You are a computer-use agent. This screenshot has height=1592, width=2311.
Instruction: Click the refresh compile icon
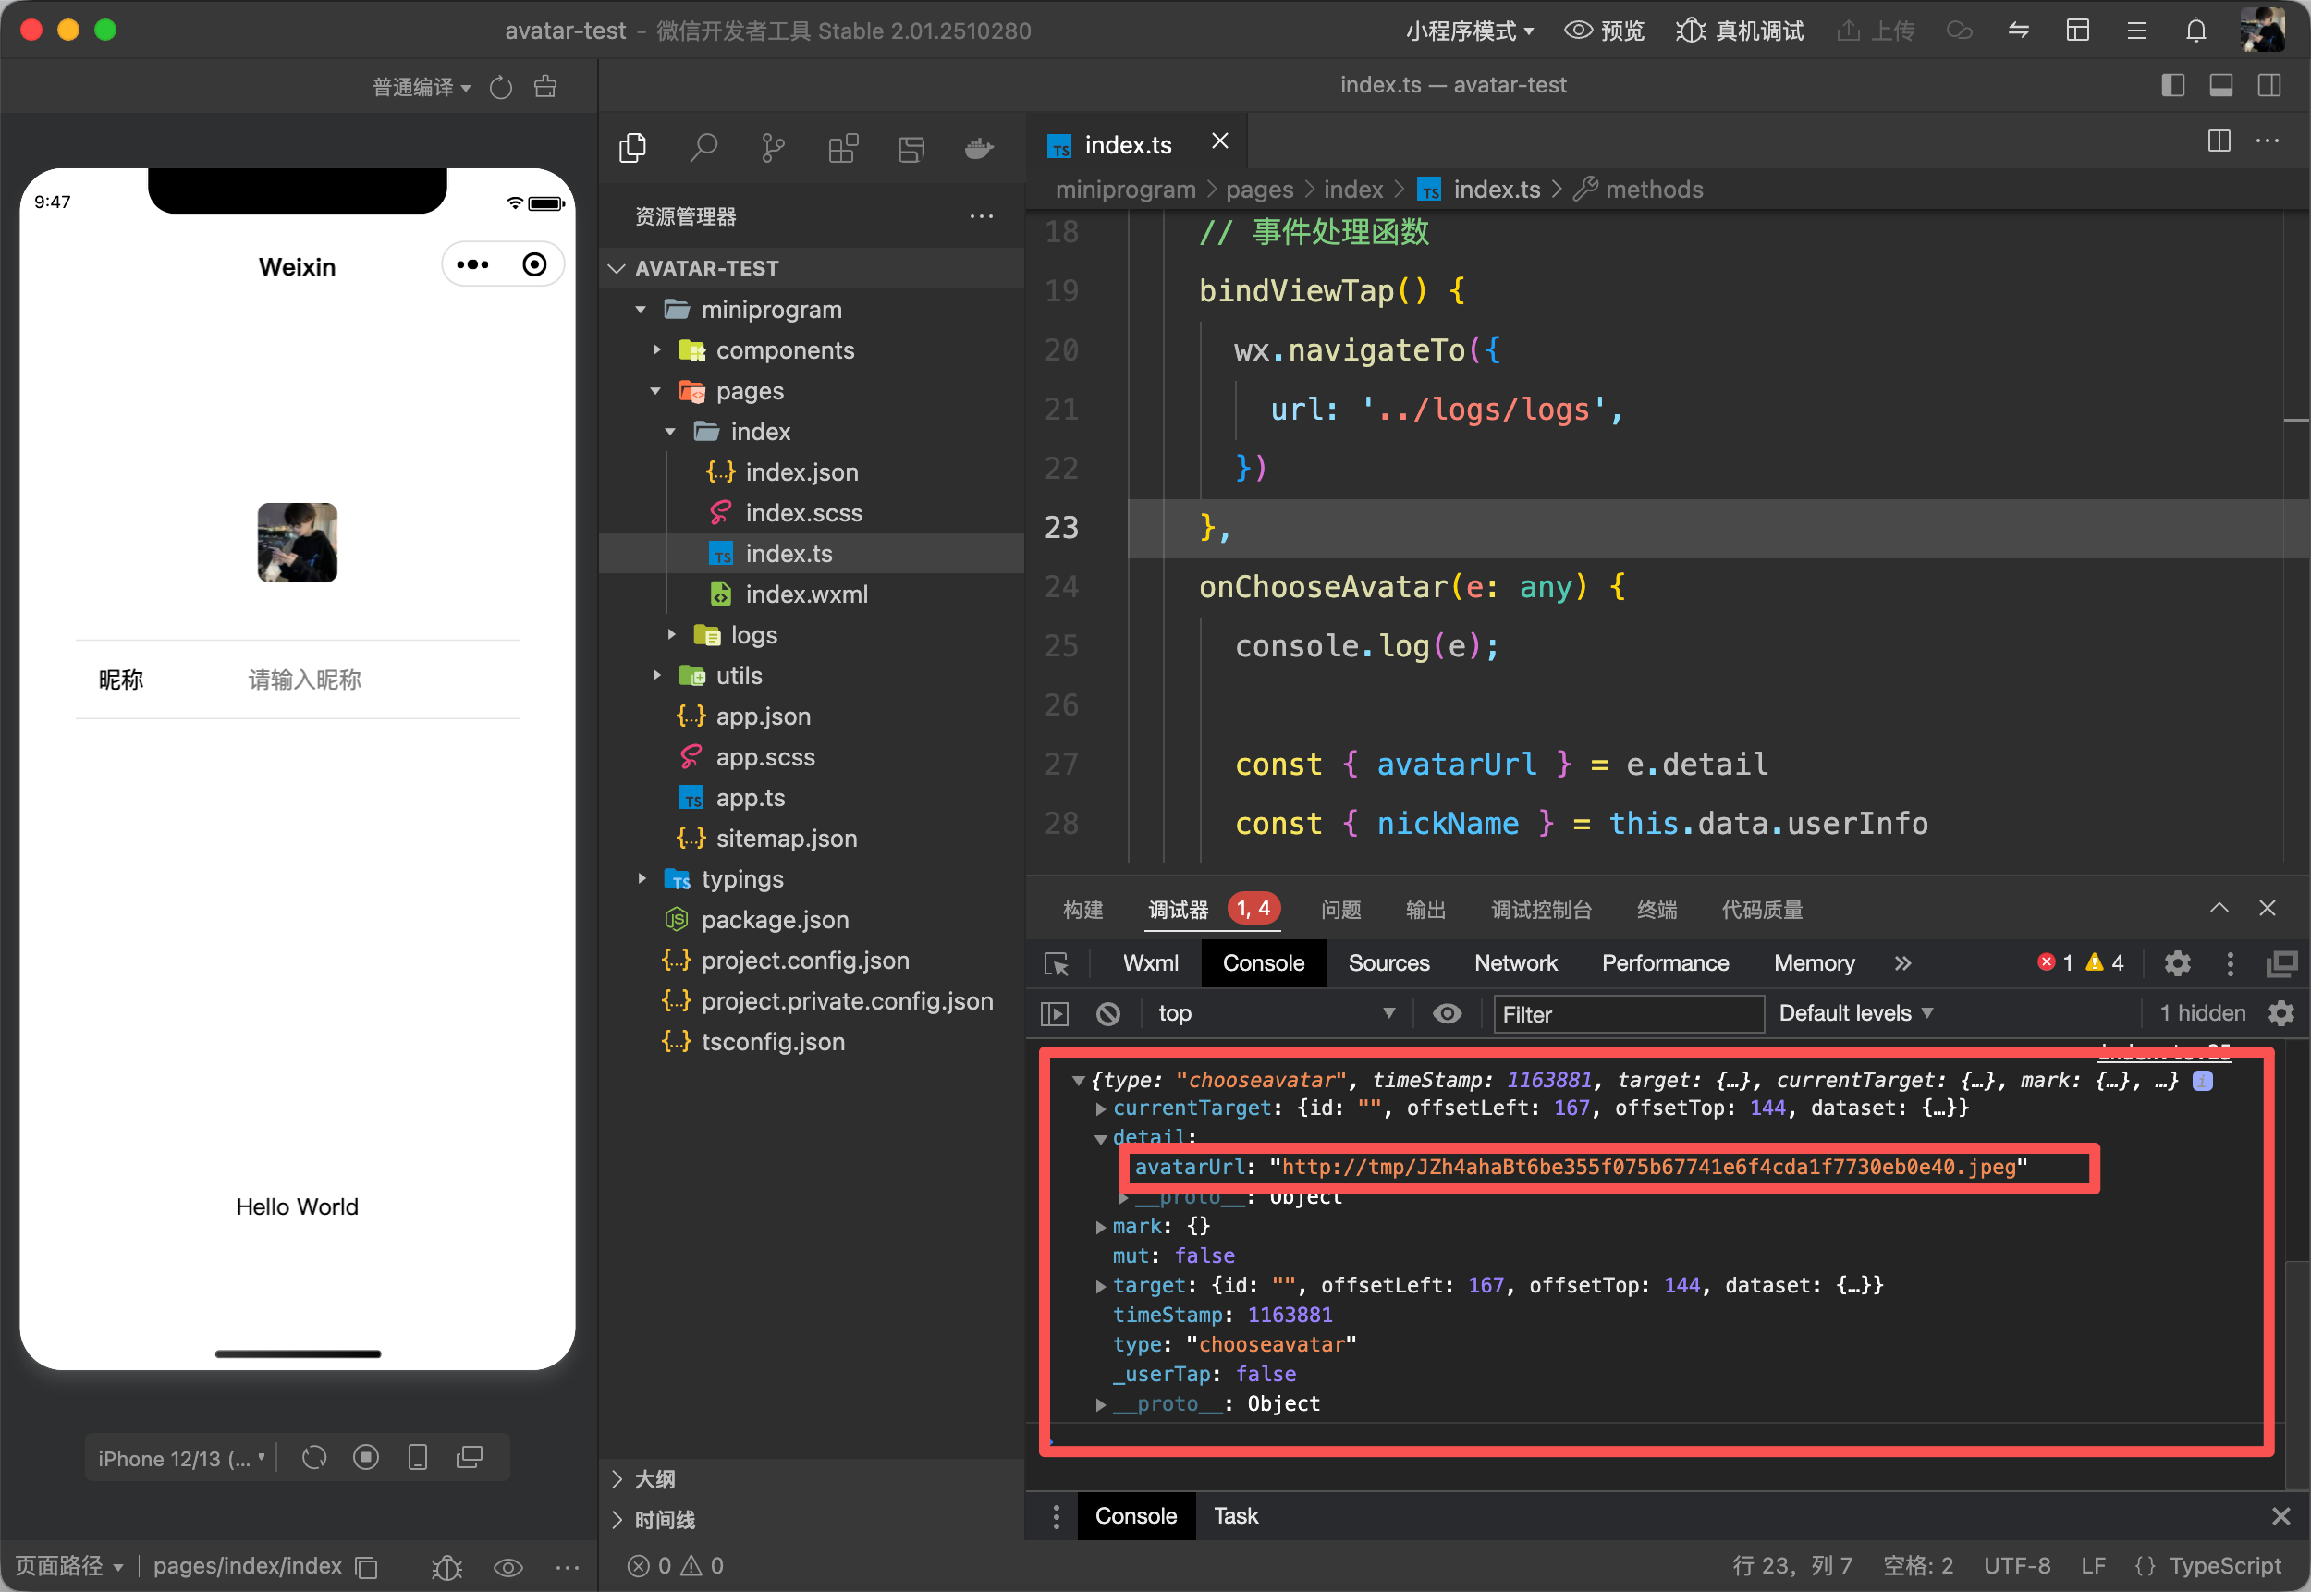[501, 88]
